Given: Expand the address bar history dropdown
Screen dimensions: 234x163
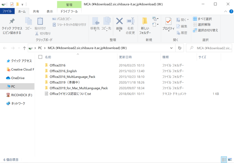Looking at the screenshot, I should point(171,48).
